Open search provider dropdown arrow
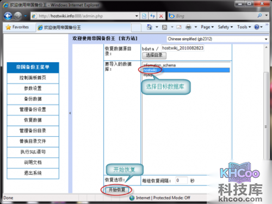 [x=266, y=16]
